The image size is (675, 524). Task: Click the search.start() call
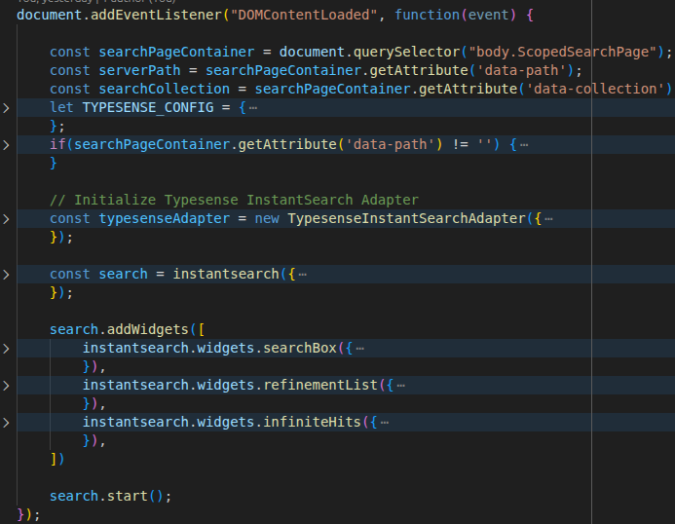click(110, 496)
